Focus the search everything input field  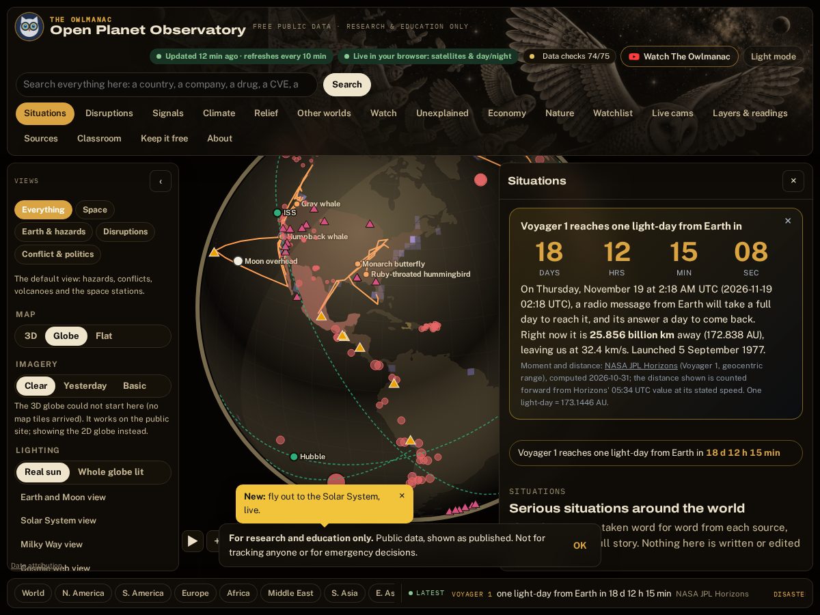pos(167,85)
